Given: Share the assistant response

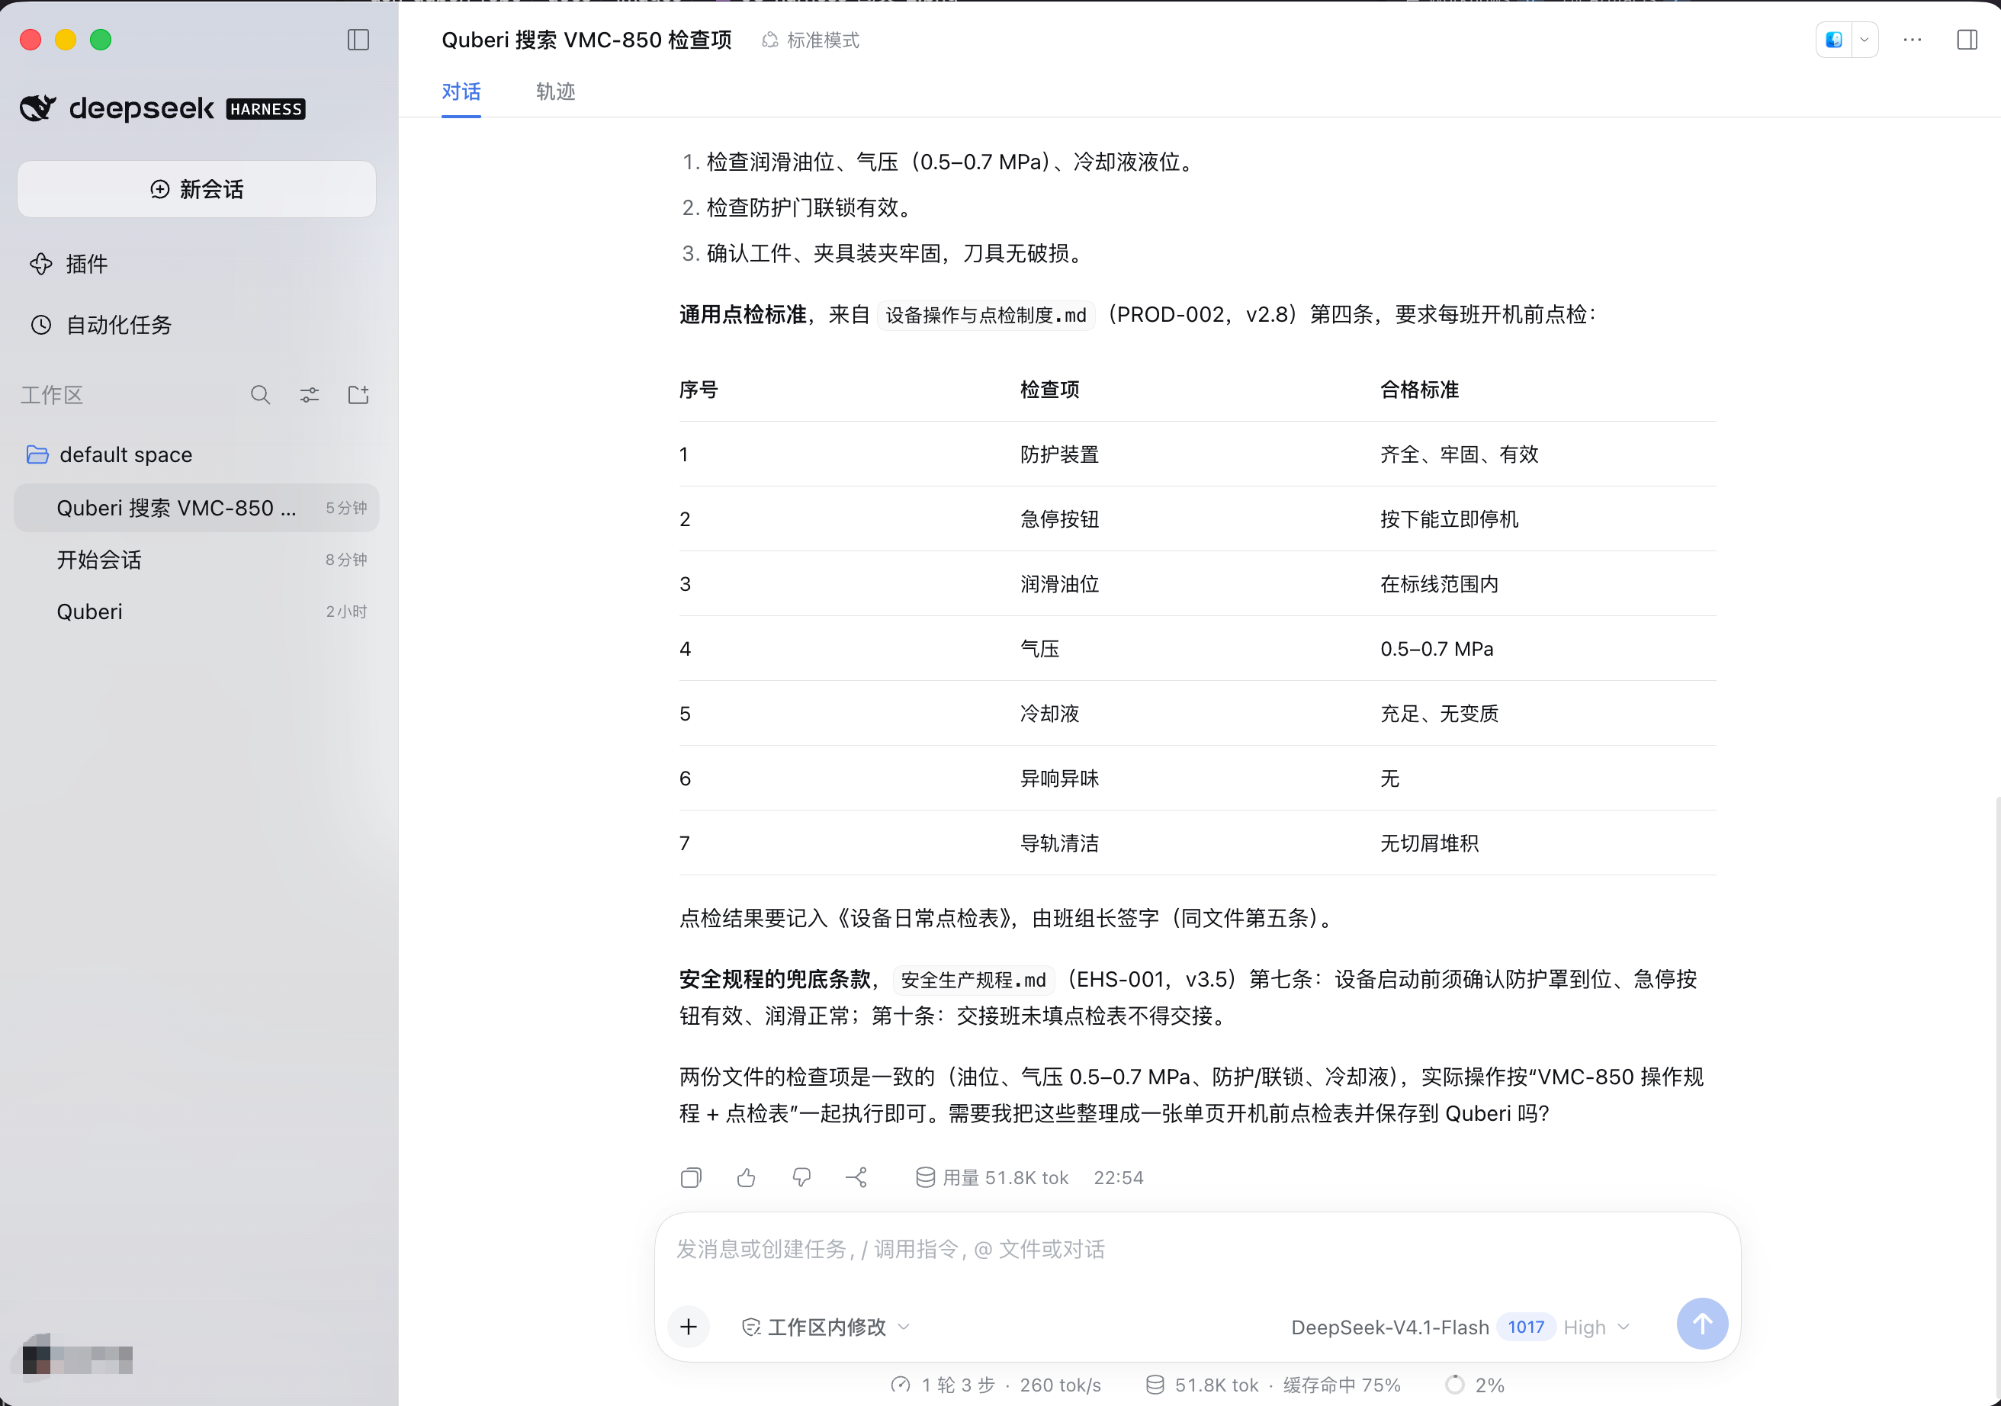Looking at the screenshot, I should coord(856,1178).
